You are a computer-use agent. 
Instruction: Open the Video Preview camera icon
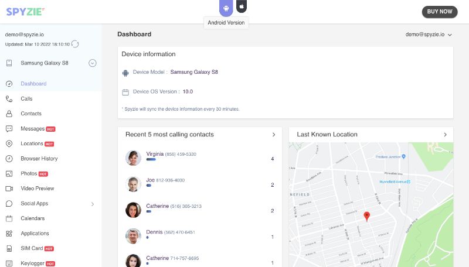[9, 189]
